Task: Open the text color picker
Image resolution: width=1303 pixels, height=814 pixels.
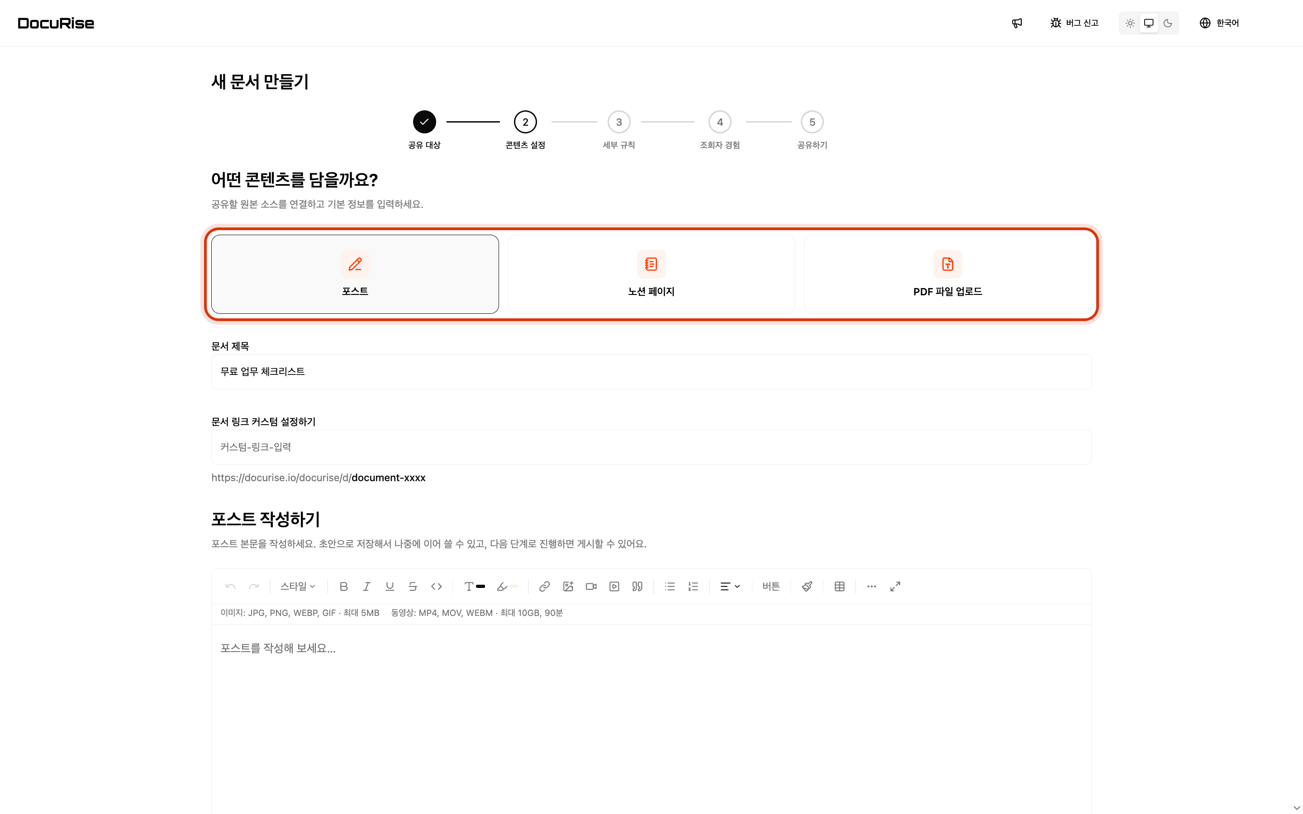Action: [474, 586]
